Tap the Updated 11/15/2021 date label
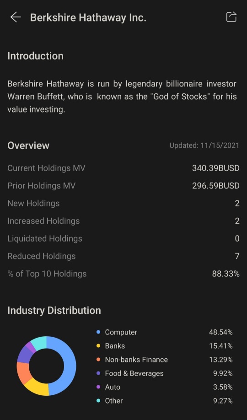247x420 pixels. pyautogui.click(x=204, y=145)
